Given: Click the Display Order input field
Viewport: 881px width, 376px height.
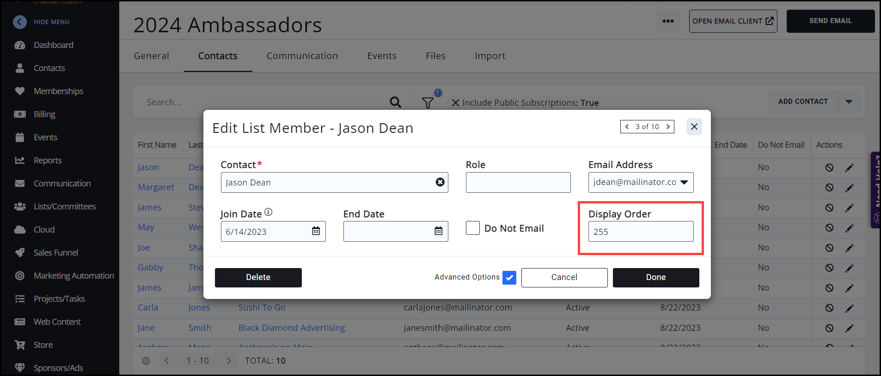Looking at the screenshot, I should click(640, 232).
